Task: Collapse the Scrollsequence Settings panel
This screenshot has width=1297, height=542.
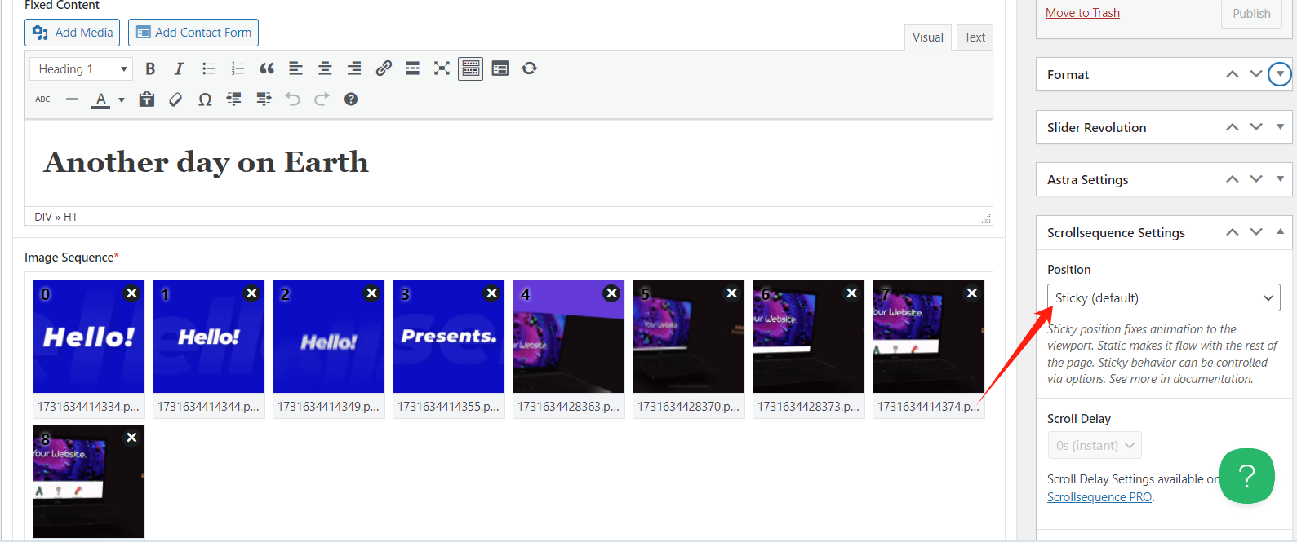Action: tap(1280, 232)
